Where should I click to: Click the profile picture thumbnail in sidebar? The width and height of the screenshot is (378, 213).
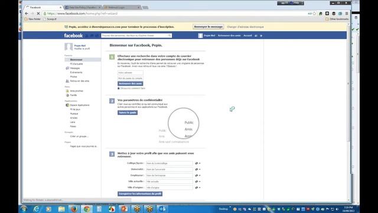(x=69, y=47)
